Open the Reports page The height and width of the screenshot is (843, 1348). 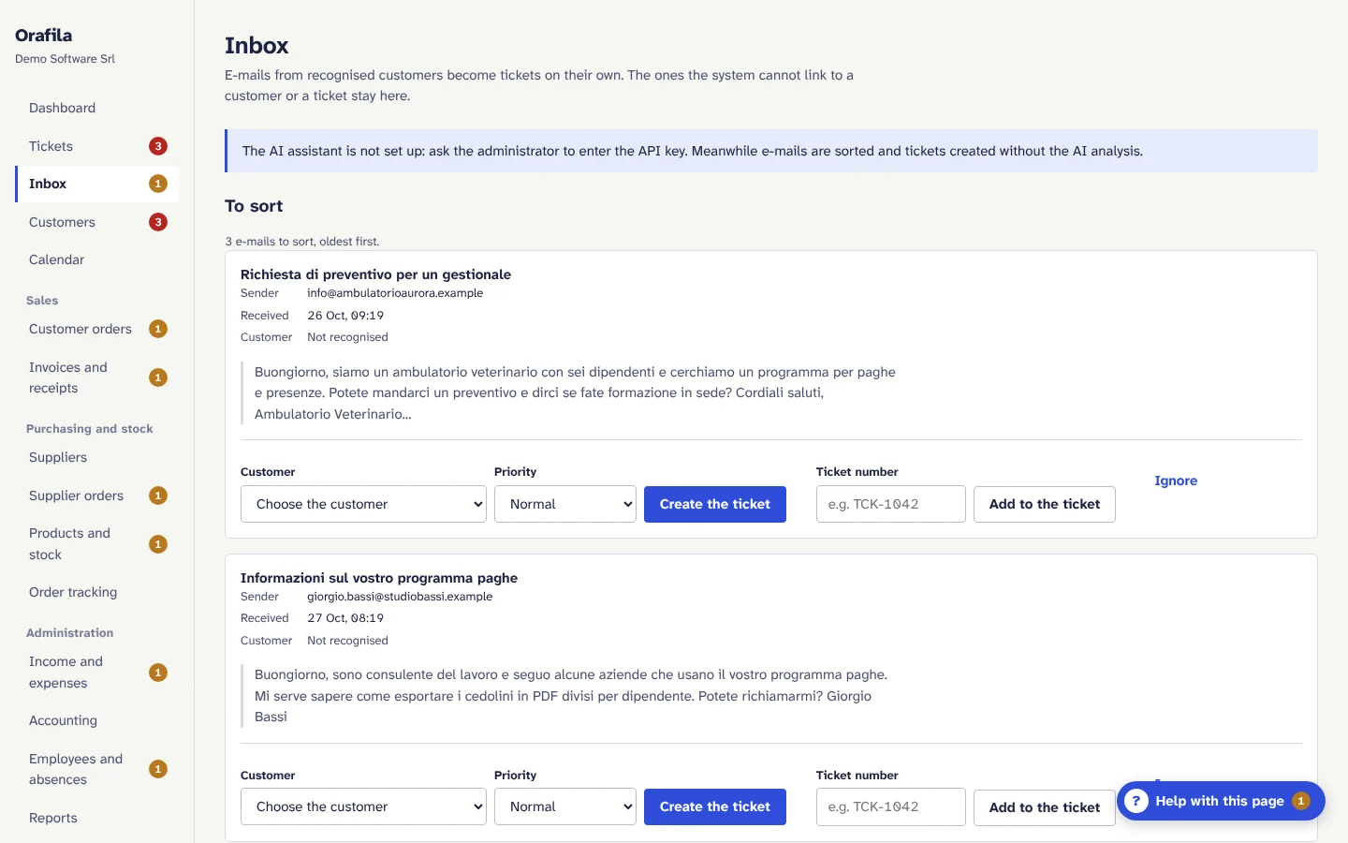(x=97, y=818)
